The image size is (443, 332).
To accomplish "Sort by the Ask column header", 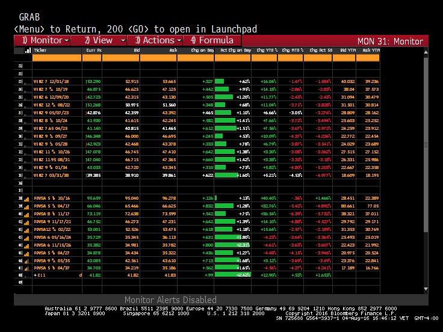I will click(x=158, y=51).
